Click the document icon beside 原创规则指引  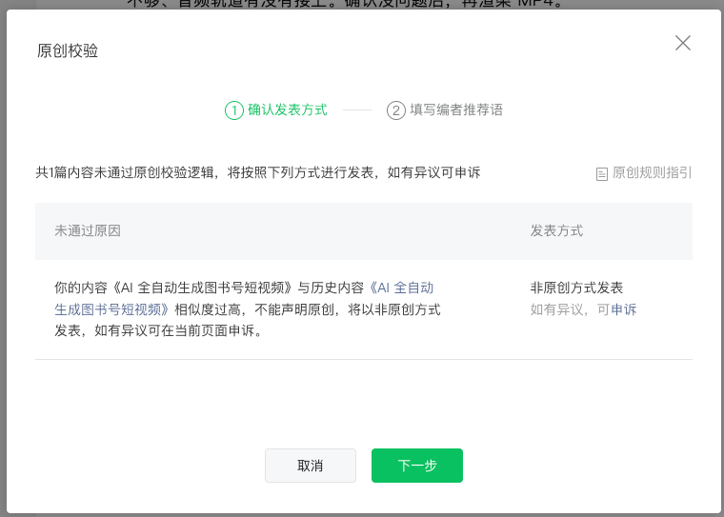(x=602, y=173)
